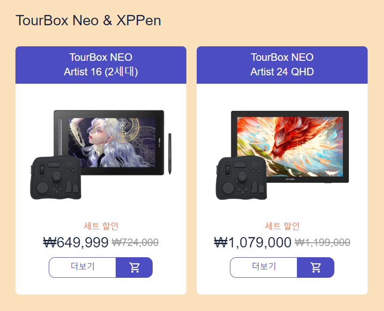Image resolution: width=384 pixels, height=311 pixels.
Task: Click the ₩1,079,000 sale price
Action: click(252, 242)
